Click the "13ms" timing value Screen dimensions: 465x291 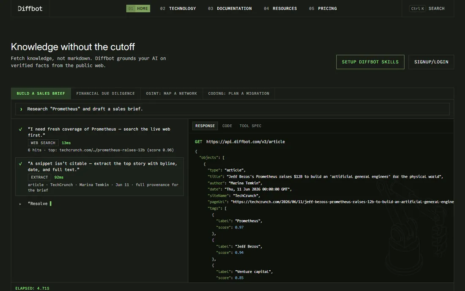(66, 143)
